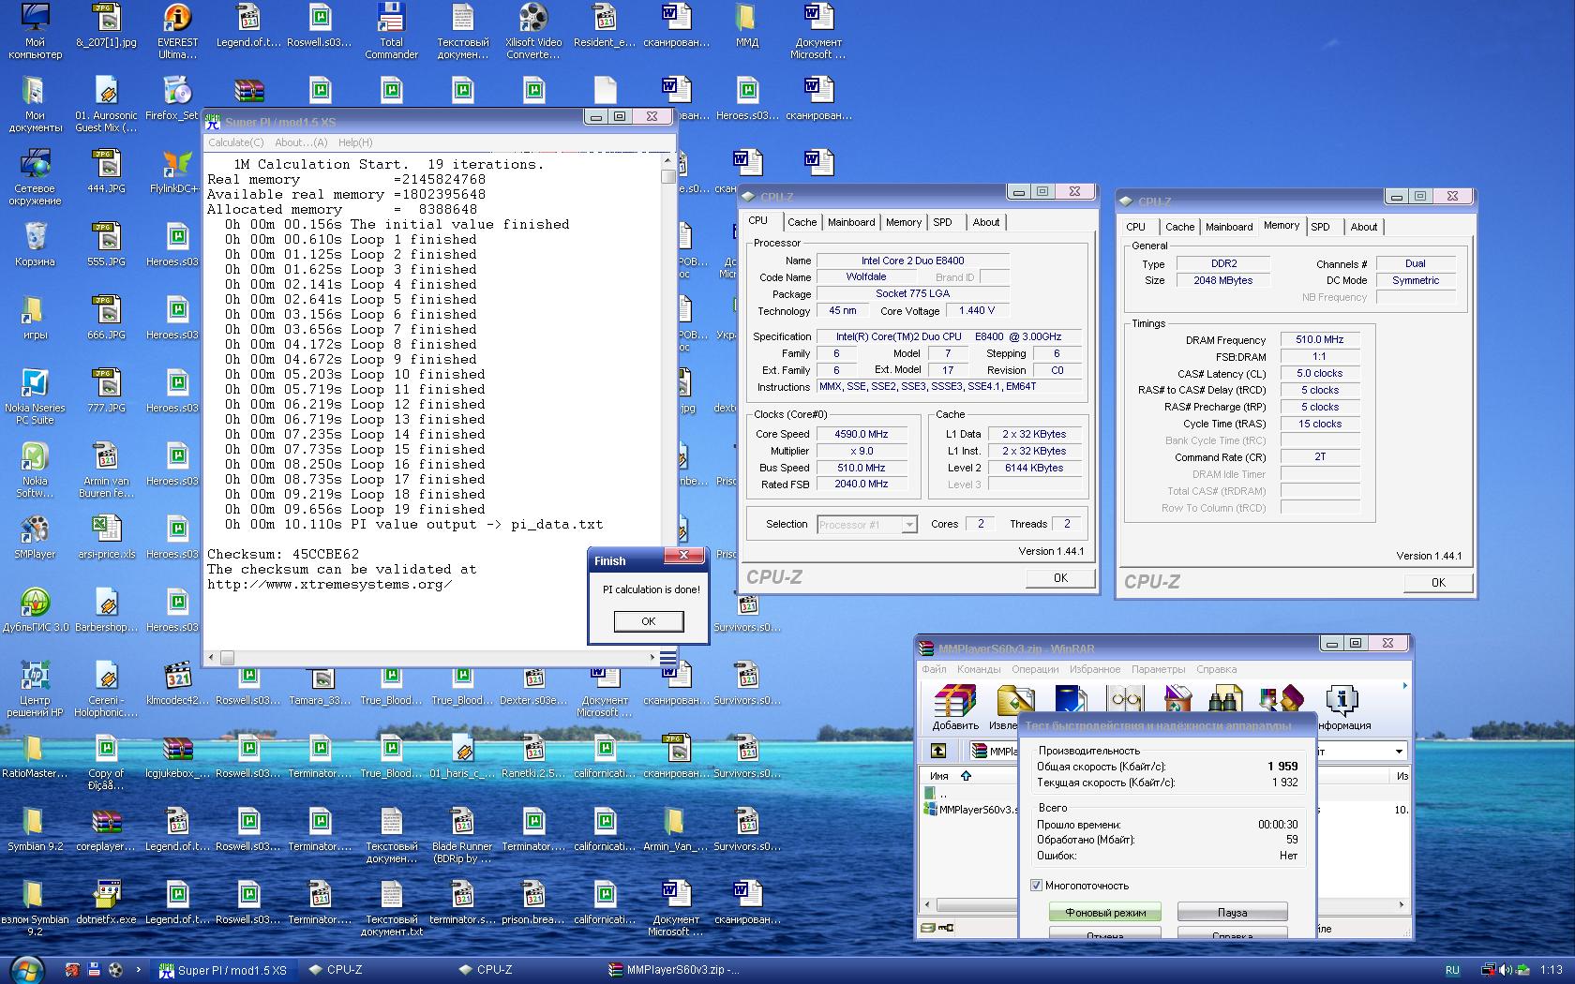Click WinRAR up-one-level folder icon
Screen dimensions: 1575x984
[x=937, y=751]
